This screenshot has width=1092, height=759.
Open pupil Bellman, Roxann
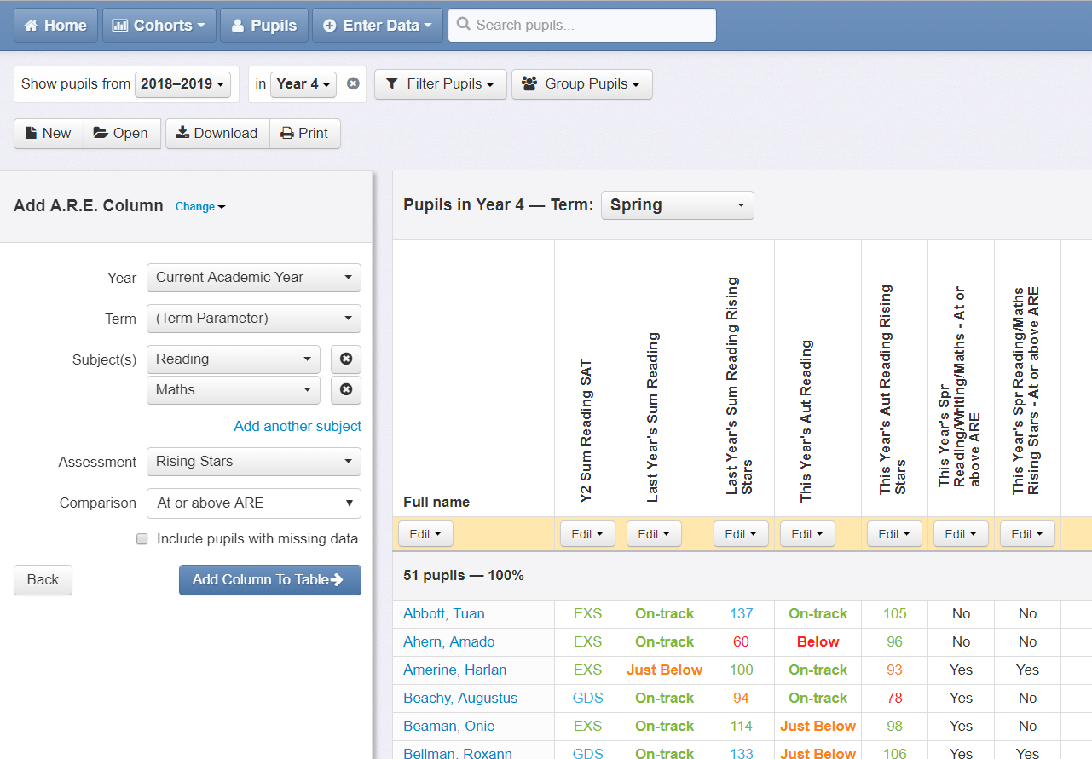458,753
